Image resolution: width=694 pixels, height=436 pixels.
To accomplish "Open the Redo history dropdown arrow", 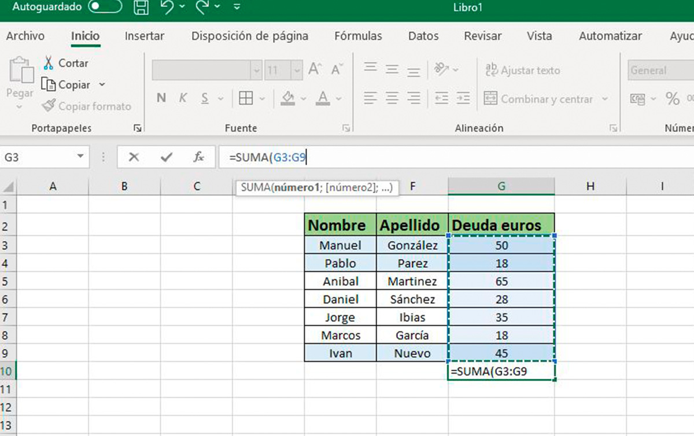I will [217, 8].
